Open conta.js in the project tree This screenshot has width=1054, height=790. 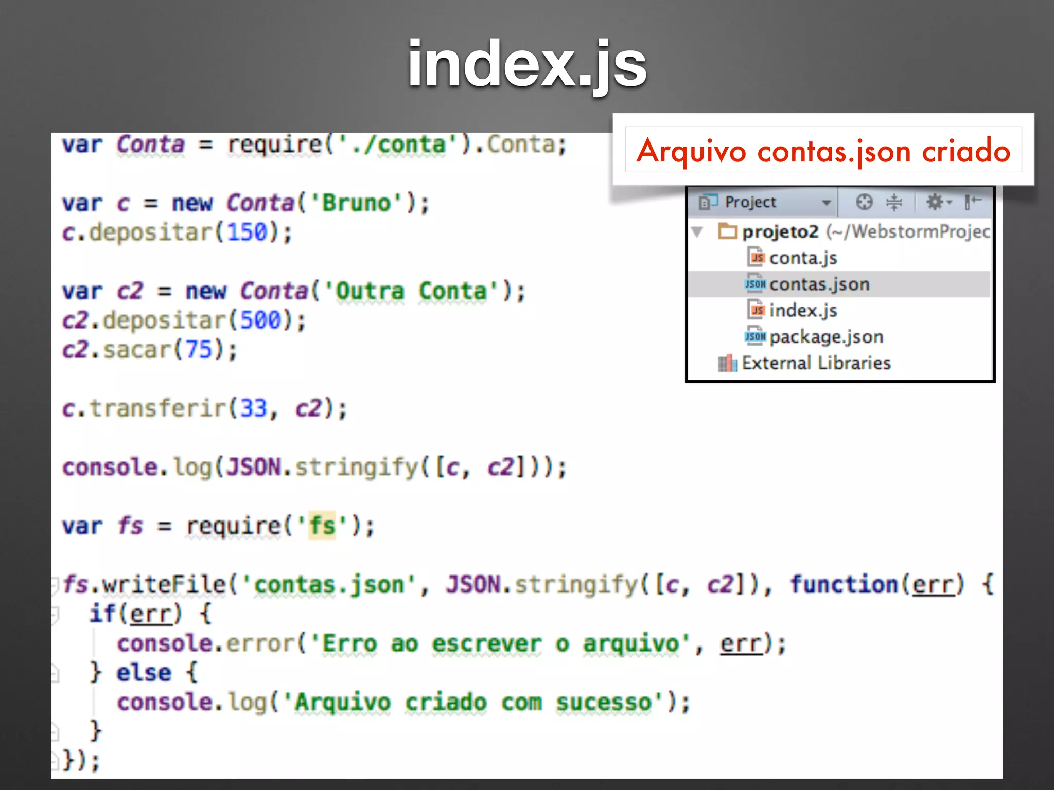[x=803, y=258]
